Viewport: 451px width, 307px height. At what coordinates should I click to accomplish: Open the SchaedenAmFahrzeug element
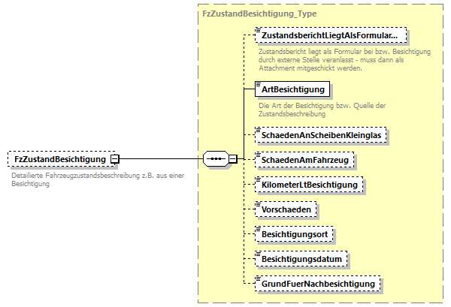pyautogui.click(x=306, y=160)
